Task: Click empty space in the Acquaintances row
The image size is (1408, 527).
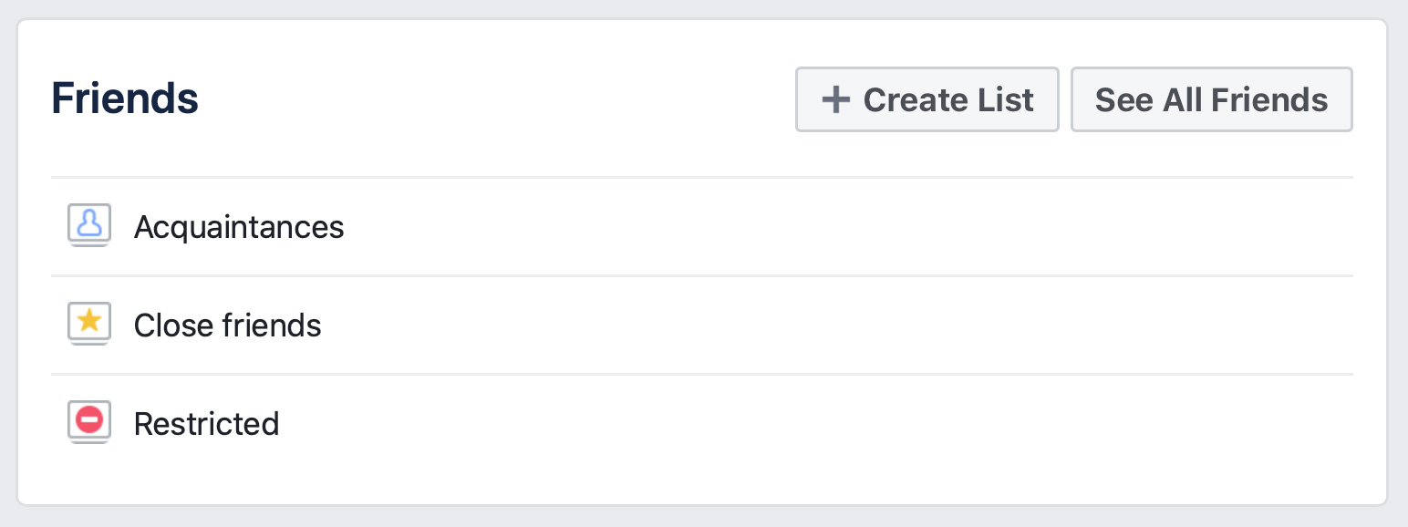Action: tap(848, 226)
